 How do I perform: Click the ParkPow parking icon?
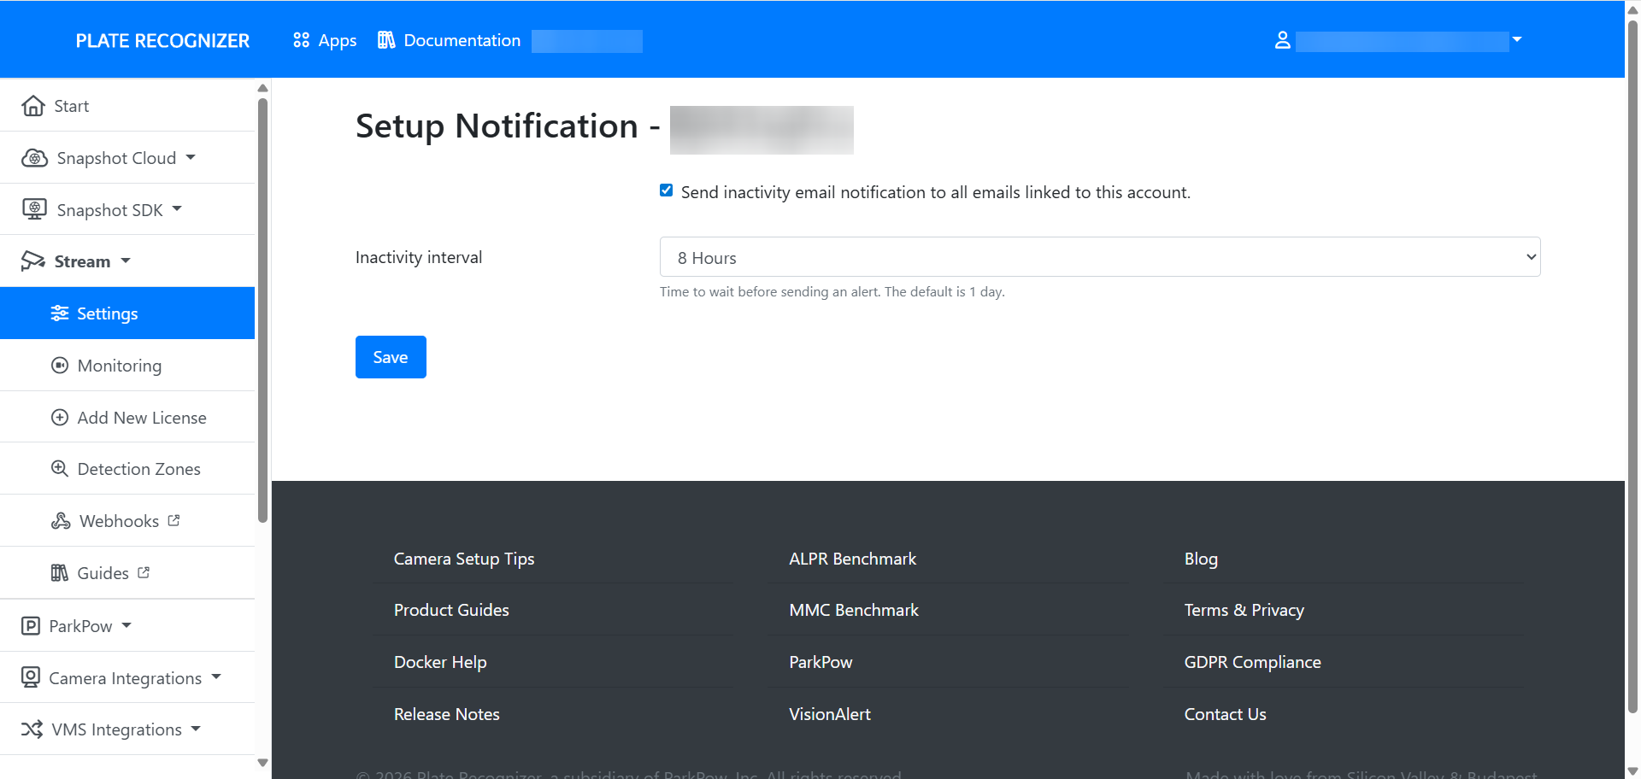tap(31, 626)
